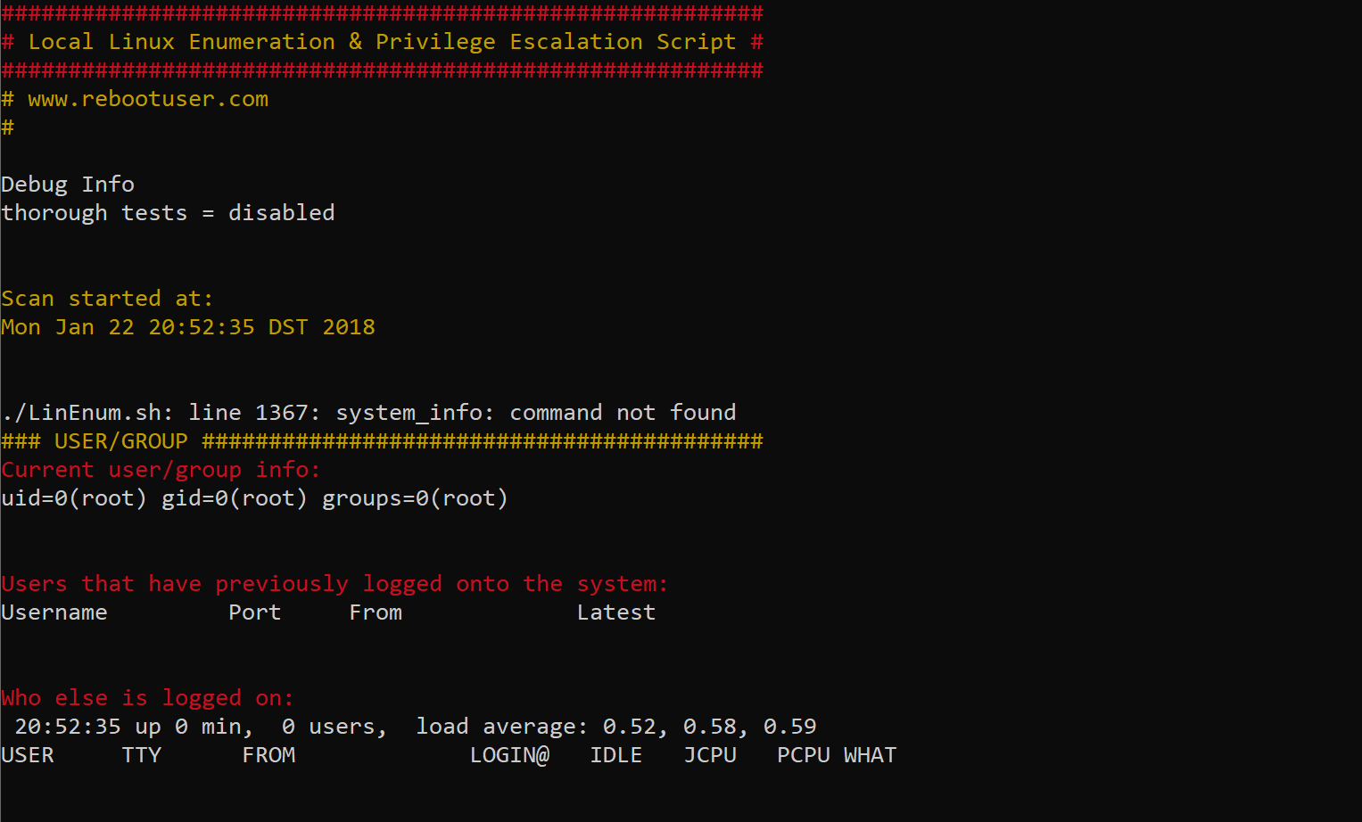Viewport: 1362px width, 822px height.
Task: Click the USER/GROUP section header
Action: (121, 441)
